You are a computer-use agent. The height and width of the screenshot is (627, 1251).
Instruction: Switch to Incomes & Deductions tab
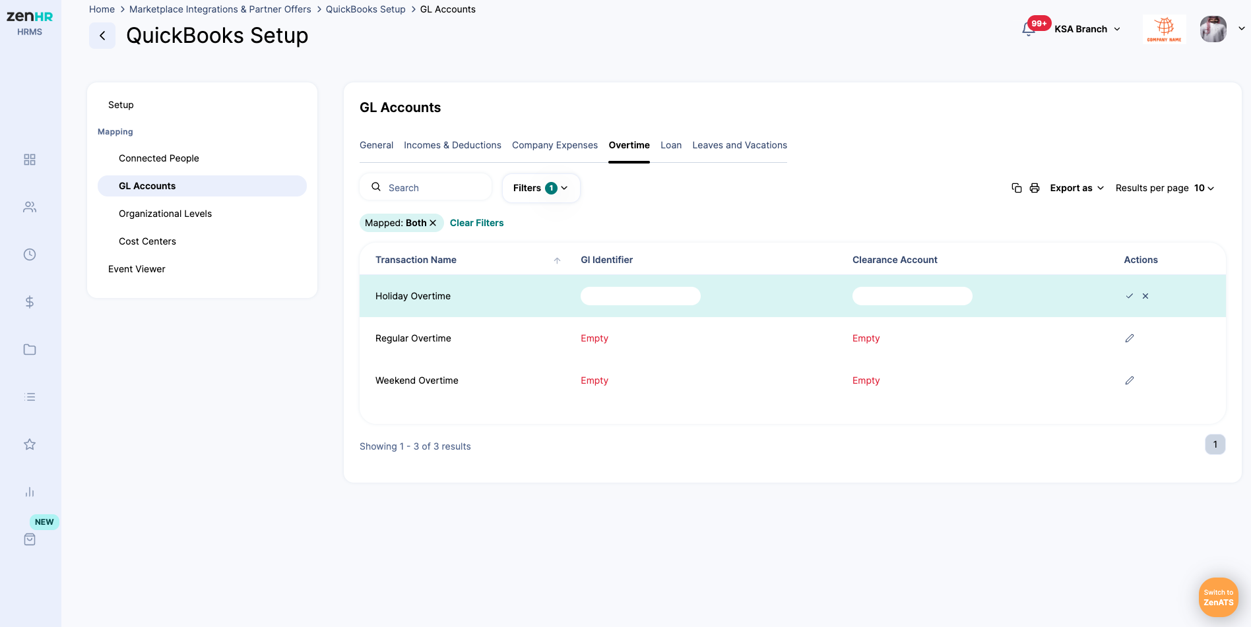coord(453,145)
